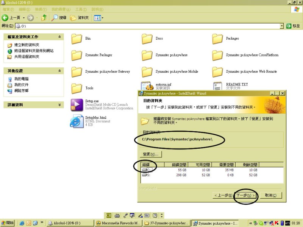Click the 需要空間 column header
Viewport: 303px width, 227px height.
[x=224, y=165]
